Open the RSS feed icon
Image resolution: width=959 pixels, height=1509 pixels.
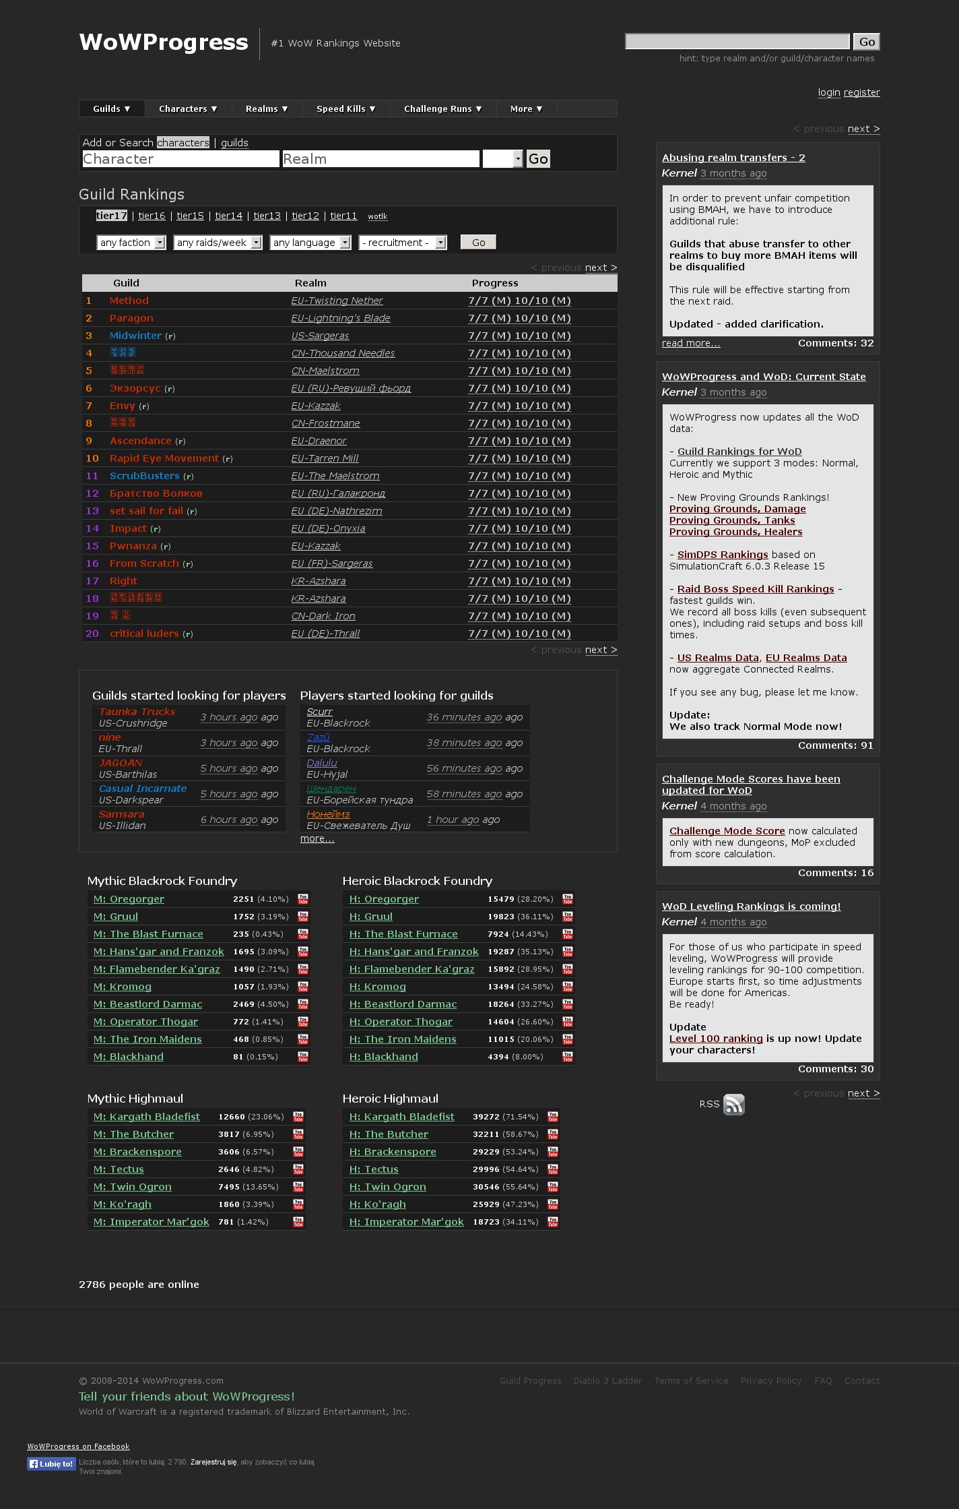(733, 1105)
